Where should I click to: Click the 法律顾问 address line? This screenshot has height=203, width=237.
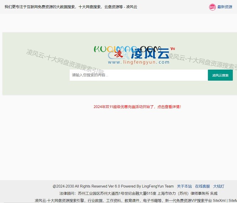138,193
